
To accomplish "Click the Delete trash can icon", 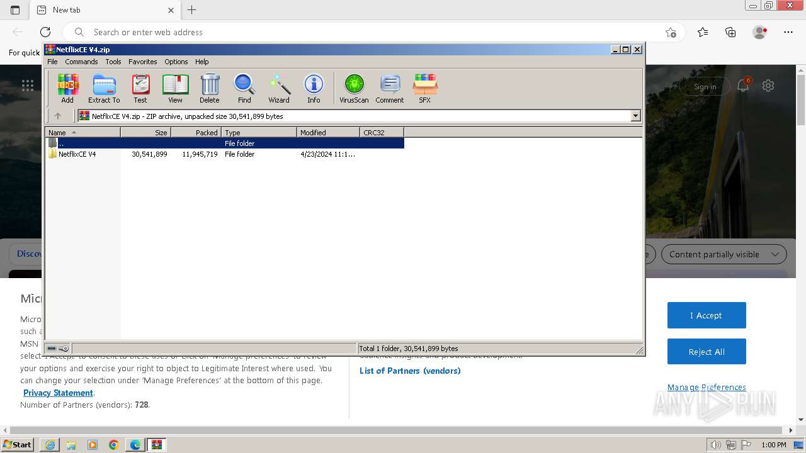I will pyautogui.click(x=210, y=88).
